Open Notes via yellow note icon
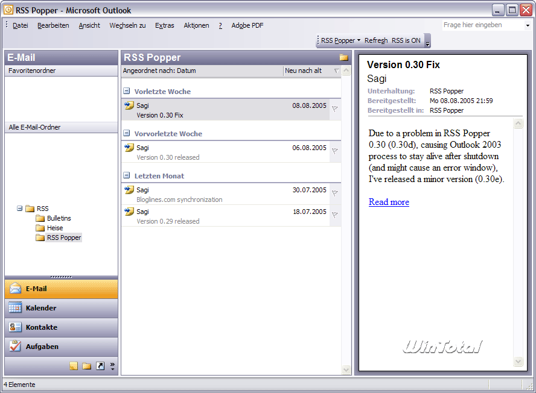The image size is (536, 393). [74, 366]
